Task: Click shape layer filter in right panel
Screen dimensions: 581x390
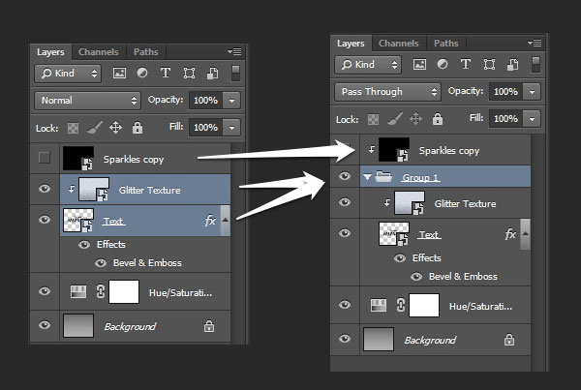Action: pyautogui.click(x=489, y=64)
